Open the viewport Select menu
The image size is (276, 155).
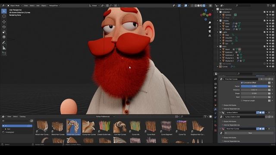tap(32, 6)
